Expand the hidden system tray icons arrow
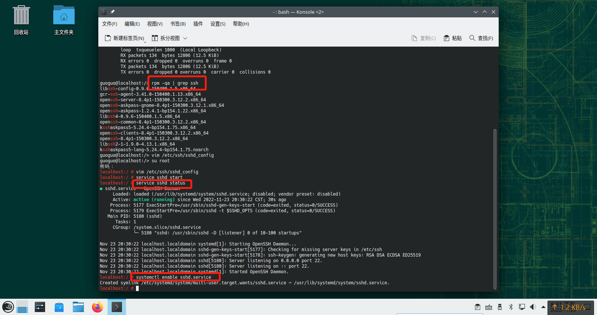Viewport: 597px width, 315px height. coord(543,307)
